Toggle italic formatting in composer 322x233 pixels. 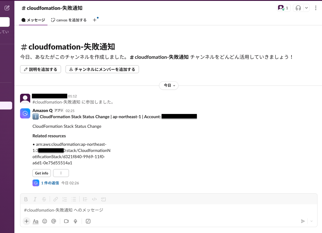[35, 199]
